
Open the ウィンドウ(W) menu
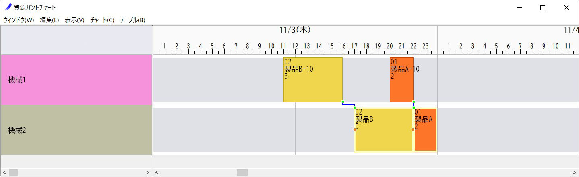(19, 20)
